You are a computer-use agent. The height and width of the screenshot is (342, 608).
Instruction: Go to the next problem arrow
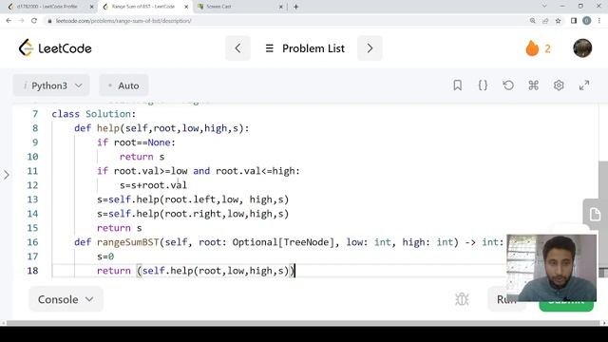tap(370, 48)
